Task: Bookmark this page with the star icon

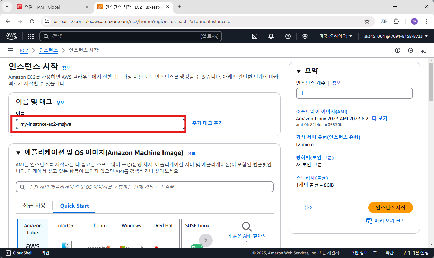Action: [367, 21]
